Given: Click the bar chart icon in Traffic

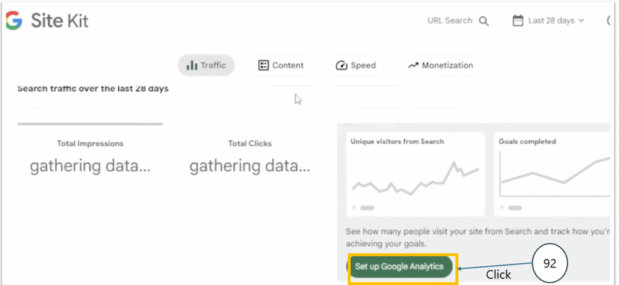Looking at the screenshot, I should point(192,65).
